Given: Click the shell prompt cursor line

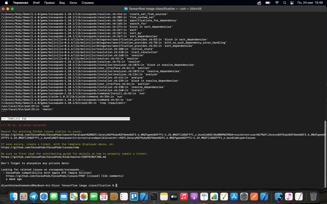Looking at the screenshot, I should coord(59,185).
